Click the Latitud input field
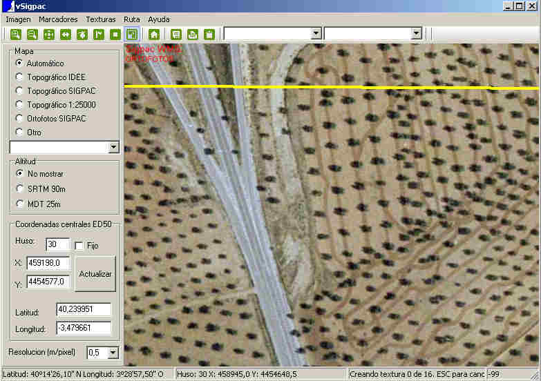 (84, 311)
